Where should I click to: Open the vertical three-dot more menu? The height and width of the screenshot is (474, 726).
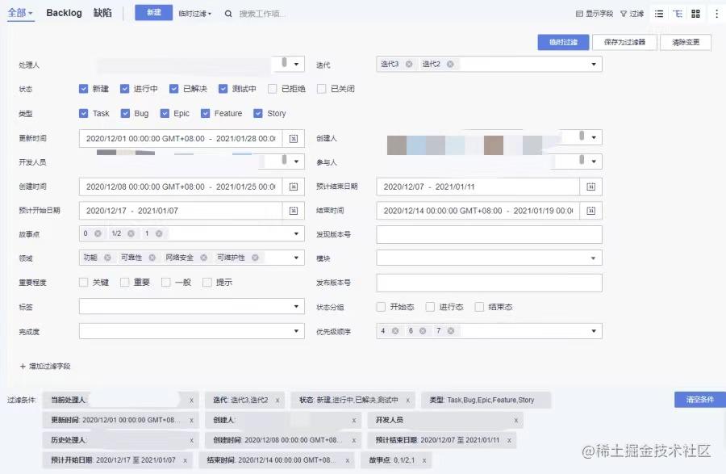pyautogui.click(x=717, y=14)
